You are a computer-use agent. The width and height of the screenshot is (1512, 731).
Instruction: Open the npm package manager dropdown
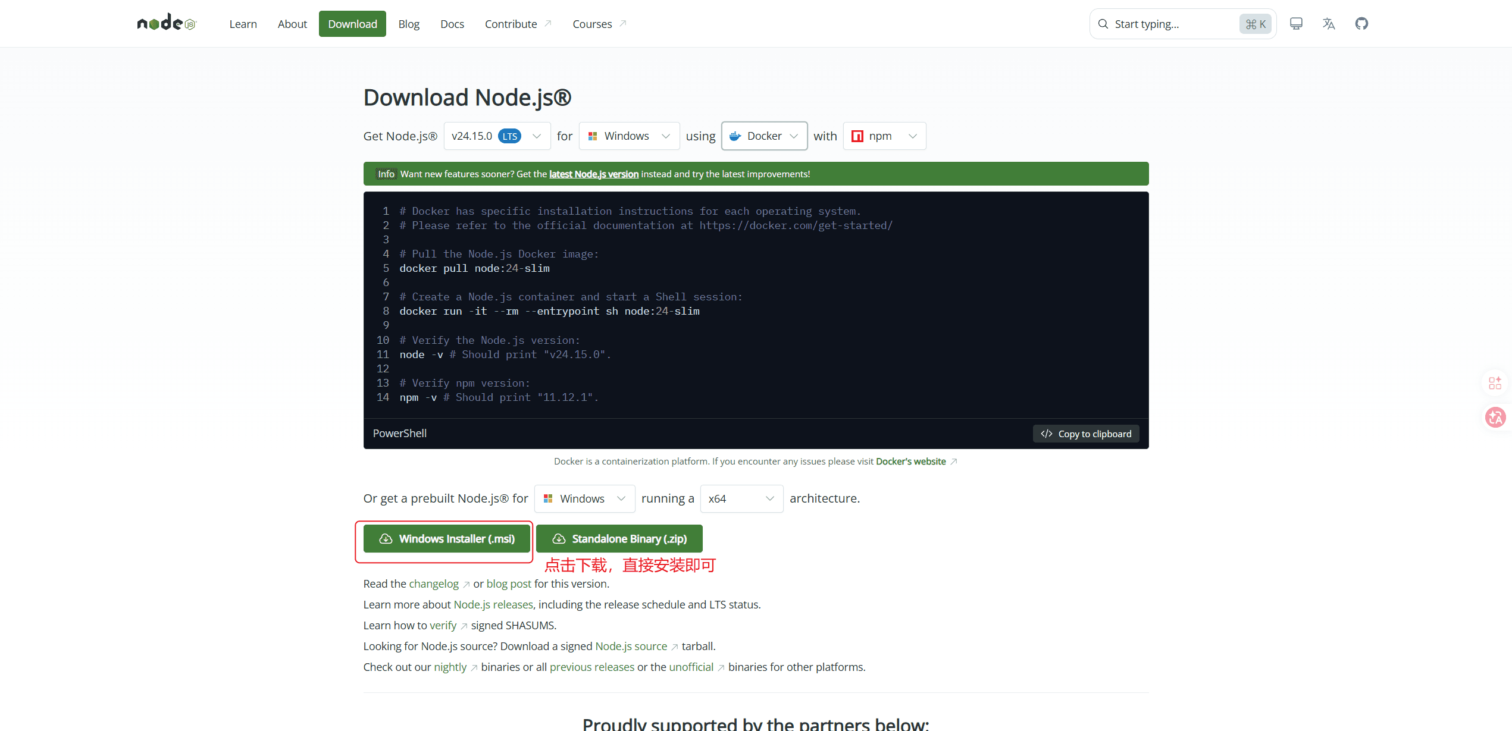[x=884, y=136]
